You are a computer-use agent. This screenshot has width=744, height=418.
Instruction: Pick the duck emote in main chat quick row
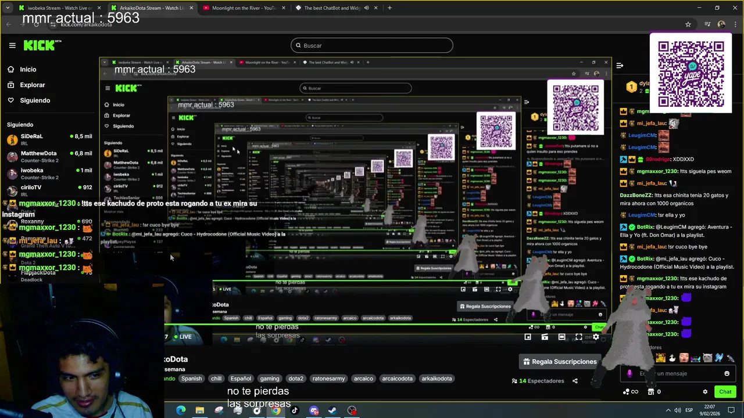[673, 358]
